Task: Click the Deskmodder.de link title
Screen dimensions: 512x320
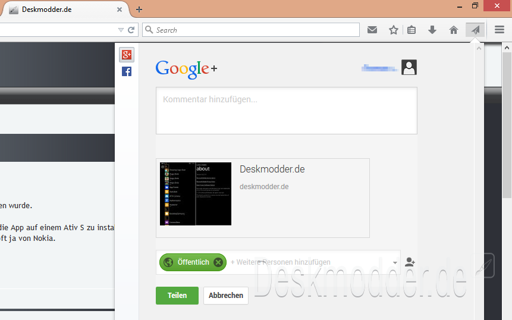Action: coord(272,169)
